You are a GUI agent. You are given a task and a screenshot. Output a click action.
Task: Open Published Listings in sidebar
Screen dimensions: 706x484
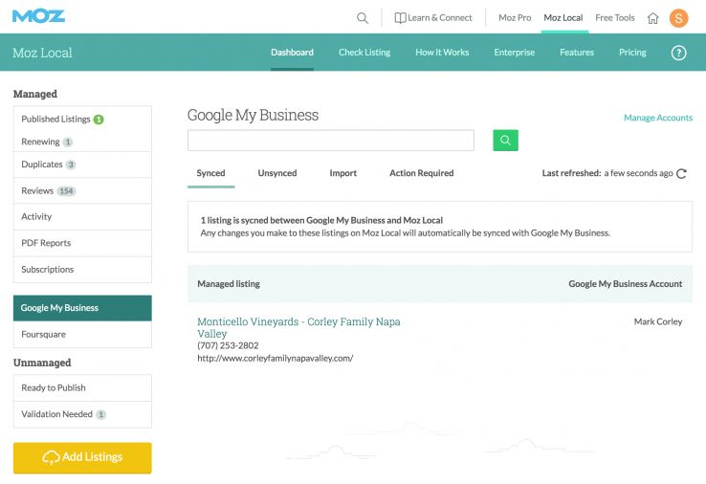coord(55,120)
